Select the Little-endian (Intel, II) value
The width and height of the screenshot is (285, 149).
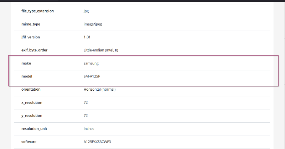pyautogui.click(x=101, y=50)
